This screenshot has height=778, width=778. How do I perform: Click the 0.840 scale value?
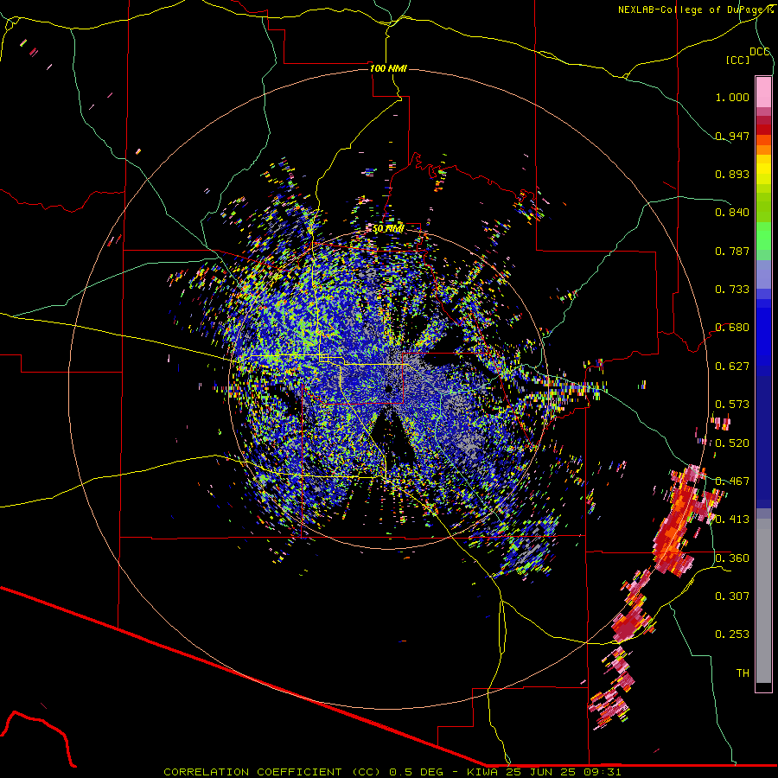coord(732,213)
